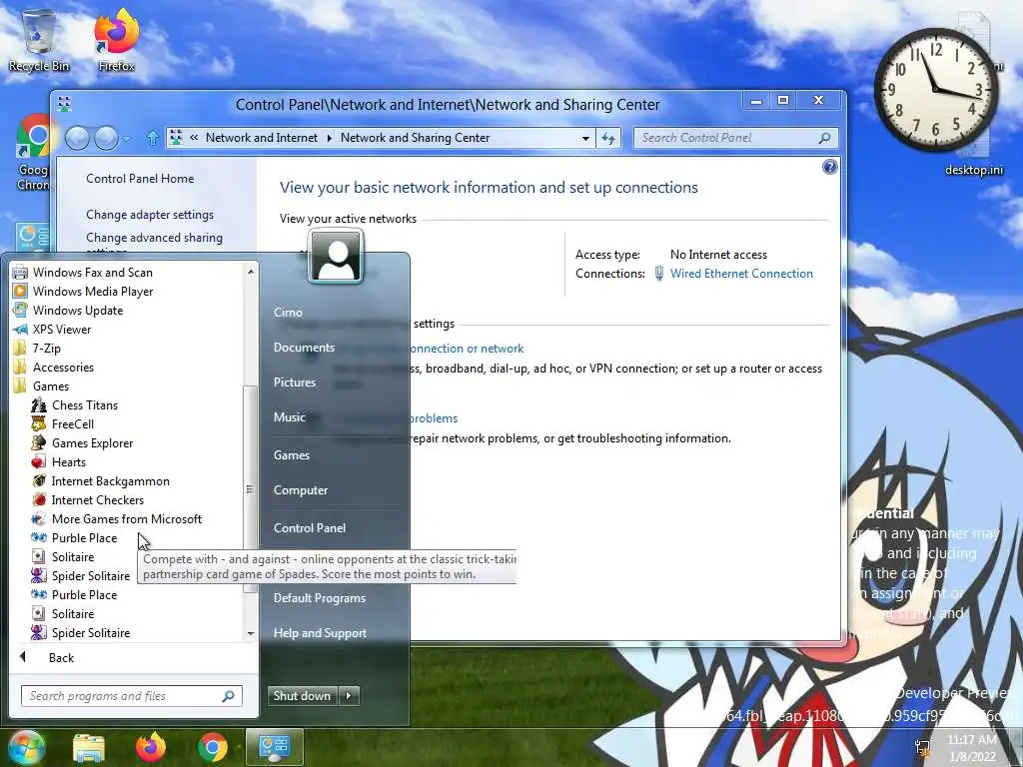This screenshot has height=767, width=1023.
Task: Click the program list scroll up arrow
Action: click(x=250, y=271)
